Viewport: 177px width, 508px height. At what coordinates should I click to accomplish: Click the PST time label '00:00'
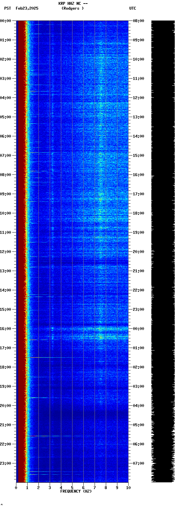[5, 21]
